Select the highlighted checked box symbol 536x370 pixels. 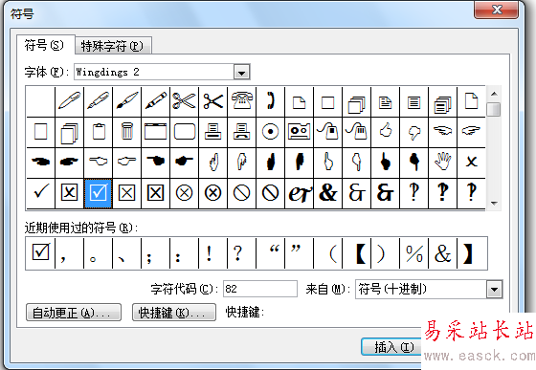[x=98, y=193]
